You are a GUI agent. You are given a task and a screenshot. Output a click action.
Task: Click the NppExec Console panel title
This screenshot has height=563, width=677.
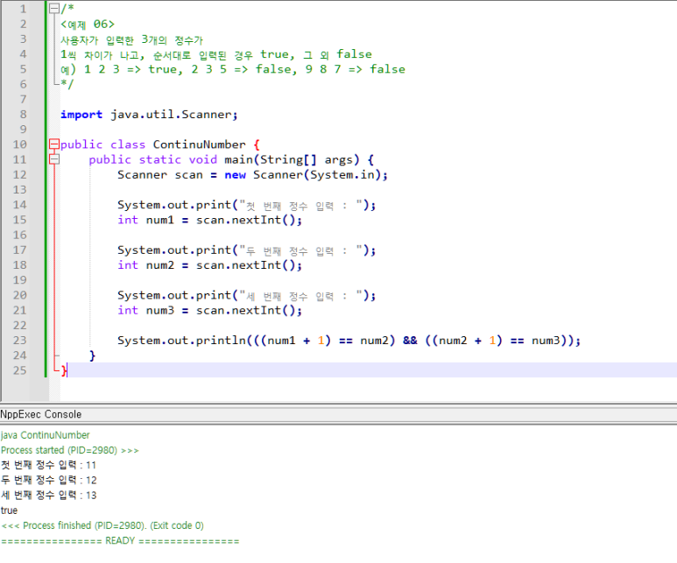(41, 414)
